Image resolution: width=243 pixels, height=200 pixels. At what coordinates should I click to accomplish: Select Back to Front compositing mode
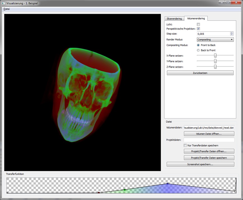pyautogui.click(x=198, y=50)
